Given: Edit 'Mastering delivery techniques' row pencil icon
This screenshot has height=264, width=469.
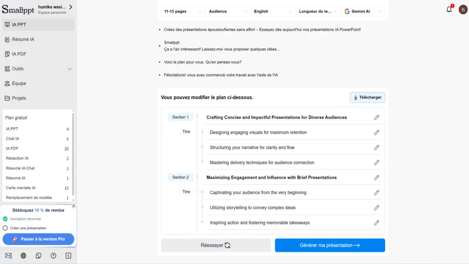Looking at the screenshot, I should [x=377, y=163].
